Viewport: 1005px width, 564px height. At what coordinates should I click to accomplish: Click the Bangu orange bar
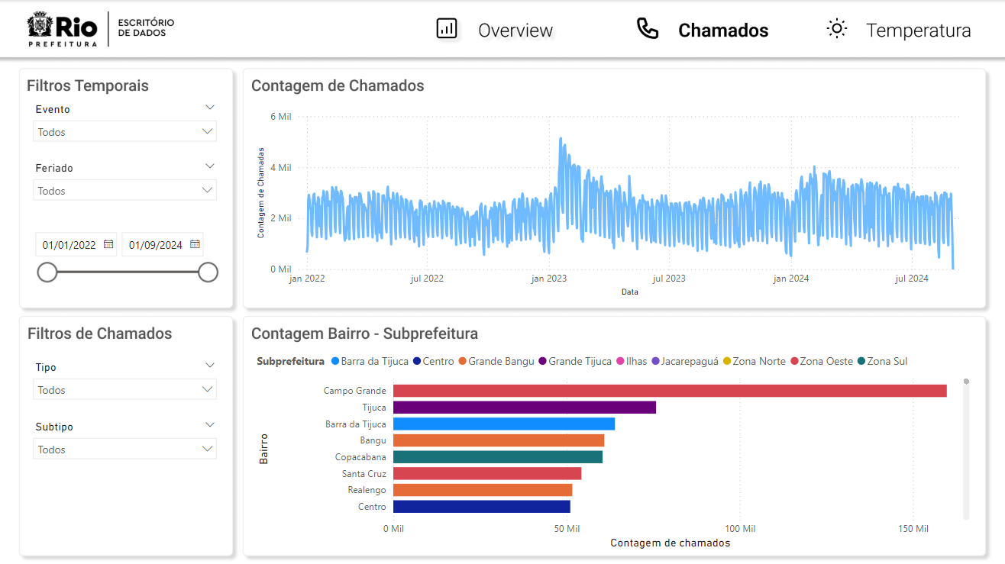(x=499, y=440)
